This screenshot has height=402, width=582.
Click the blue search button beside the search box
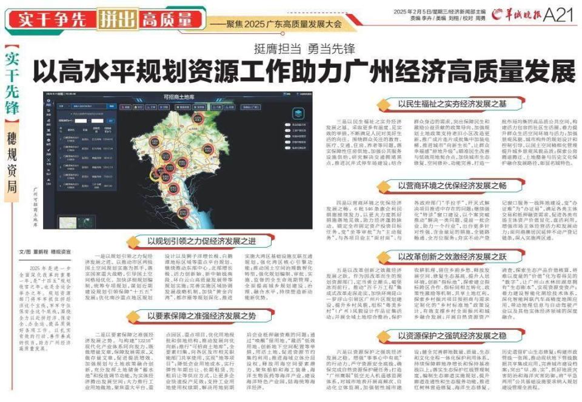(112, 107)
